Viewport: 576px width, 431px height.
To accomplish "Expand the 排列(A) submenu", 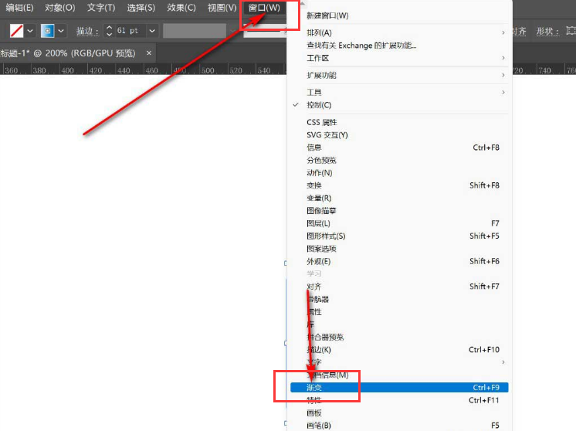I will tap(399, 32).
